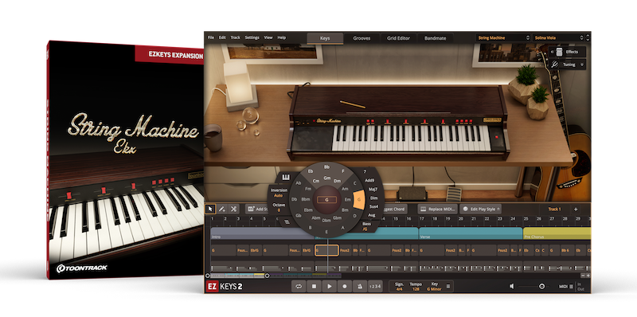Open the Bass /G selector

tap(366, 226)
